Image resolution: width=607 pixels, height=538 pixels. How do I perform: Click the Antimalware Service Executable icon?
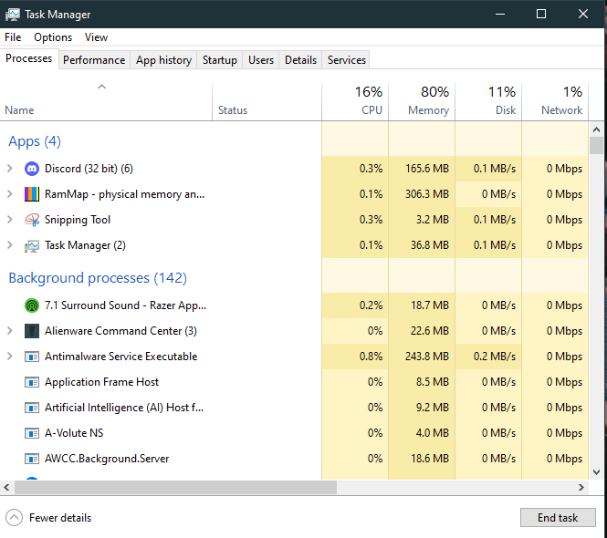[32, 357]
